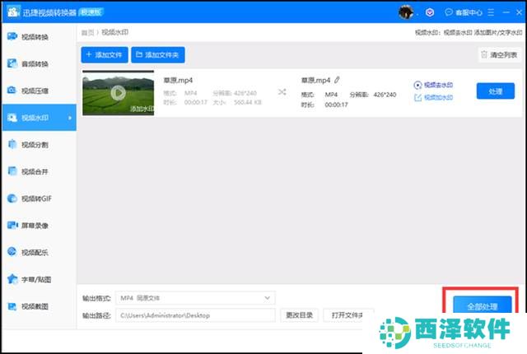
Task: Open the user avatar profile
Action: point(406,12)
